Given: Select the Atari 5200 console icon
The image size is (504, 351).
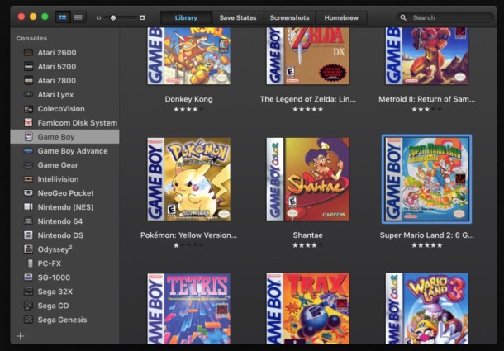Looking at the screenshot, I should 28,67.
